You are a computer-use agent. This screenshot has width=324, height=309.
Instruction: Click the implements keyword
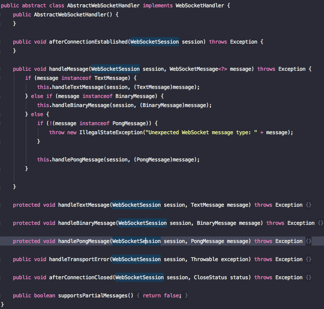pyautogui.click(x=158, y=6)
